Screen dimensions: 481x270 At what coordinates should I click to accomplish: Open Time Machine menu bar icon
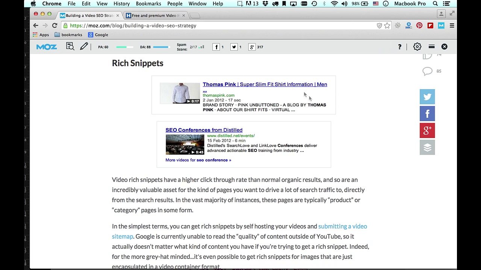point(314,4)
